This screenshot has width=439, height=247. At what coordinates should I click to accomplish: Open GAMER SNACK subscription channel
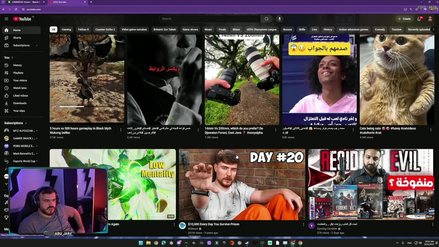click(21, 138)
